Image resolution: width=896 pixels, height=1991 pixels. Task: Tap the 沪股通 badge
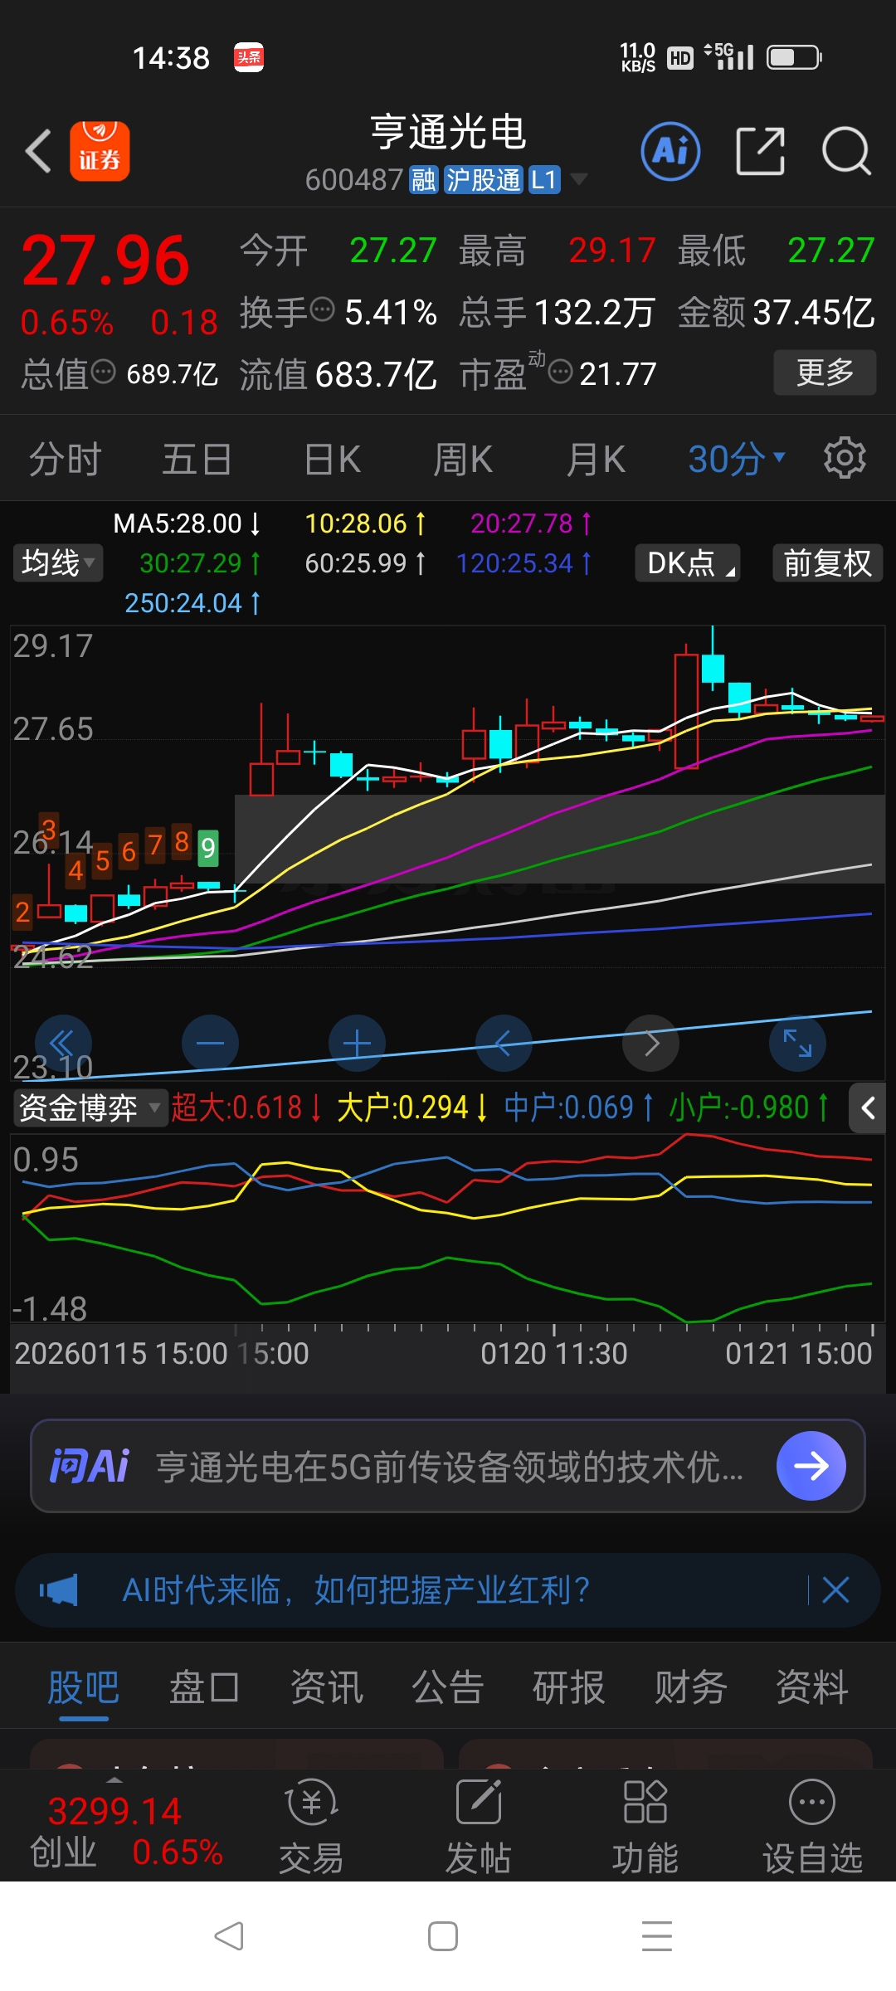[x=484, y=179]
